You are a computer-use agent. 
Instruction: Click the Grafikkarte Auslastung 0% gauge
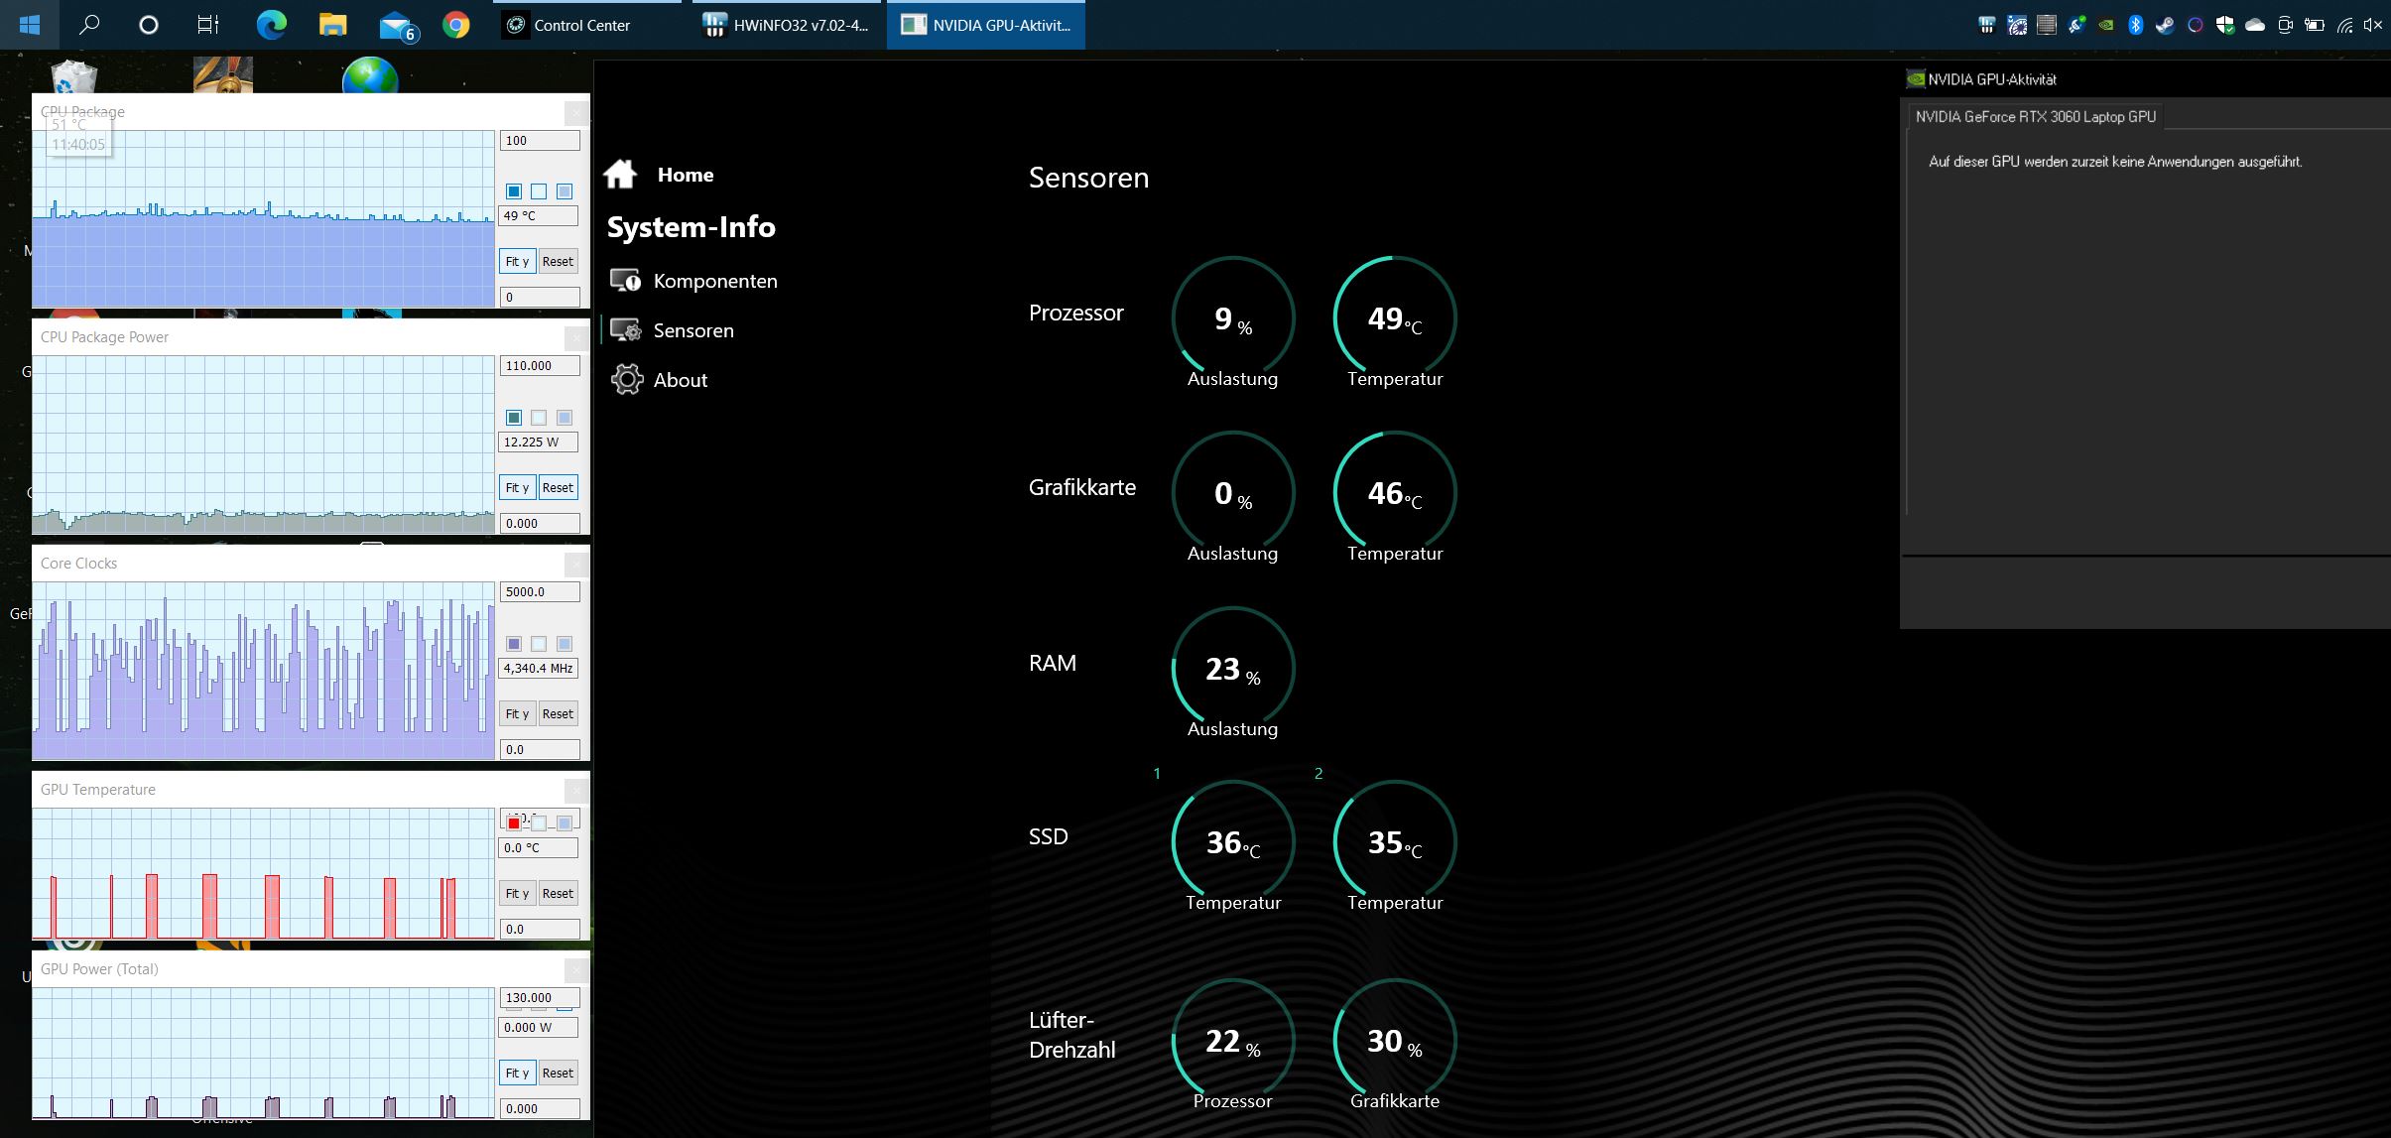pyautogui.click(x=1233, y=493)
